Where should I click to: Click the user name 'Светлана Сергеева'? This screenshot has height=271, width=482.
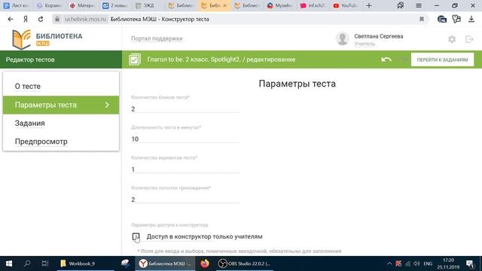click(x=378, y=36)
